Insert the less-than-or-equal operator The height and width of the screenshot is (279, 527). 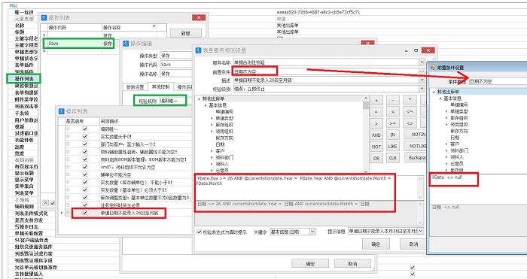(x=410, y=112)
